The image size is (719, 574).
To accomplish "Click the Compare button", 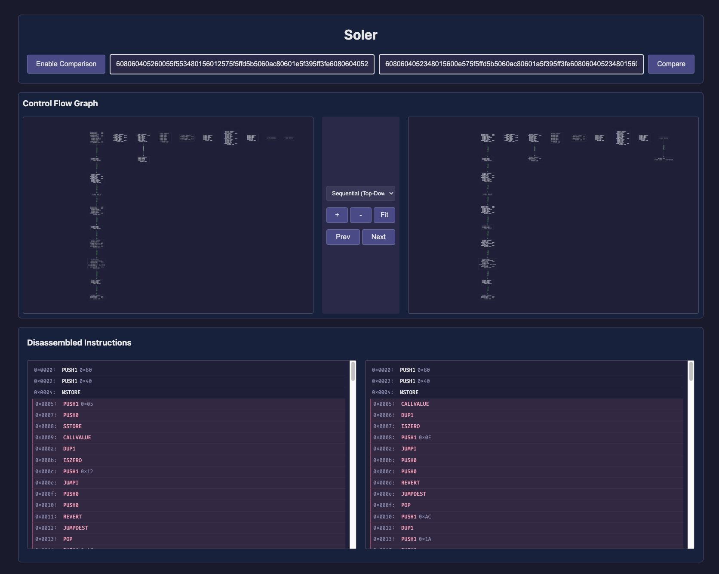I will (x=670, y=64).
